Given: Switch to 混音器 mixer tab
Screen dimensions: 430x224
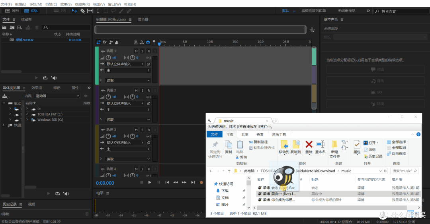Looking at the screenshot, I should click(x=143, y=19).
